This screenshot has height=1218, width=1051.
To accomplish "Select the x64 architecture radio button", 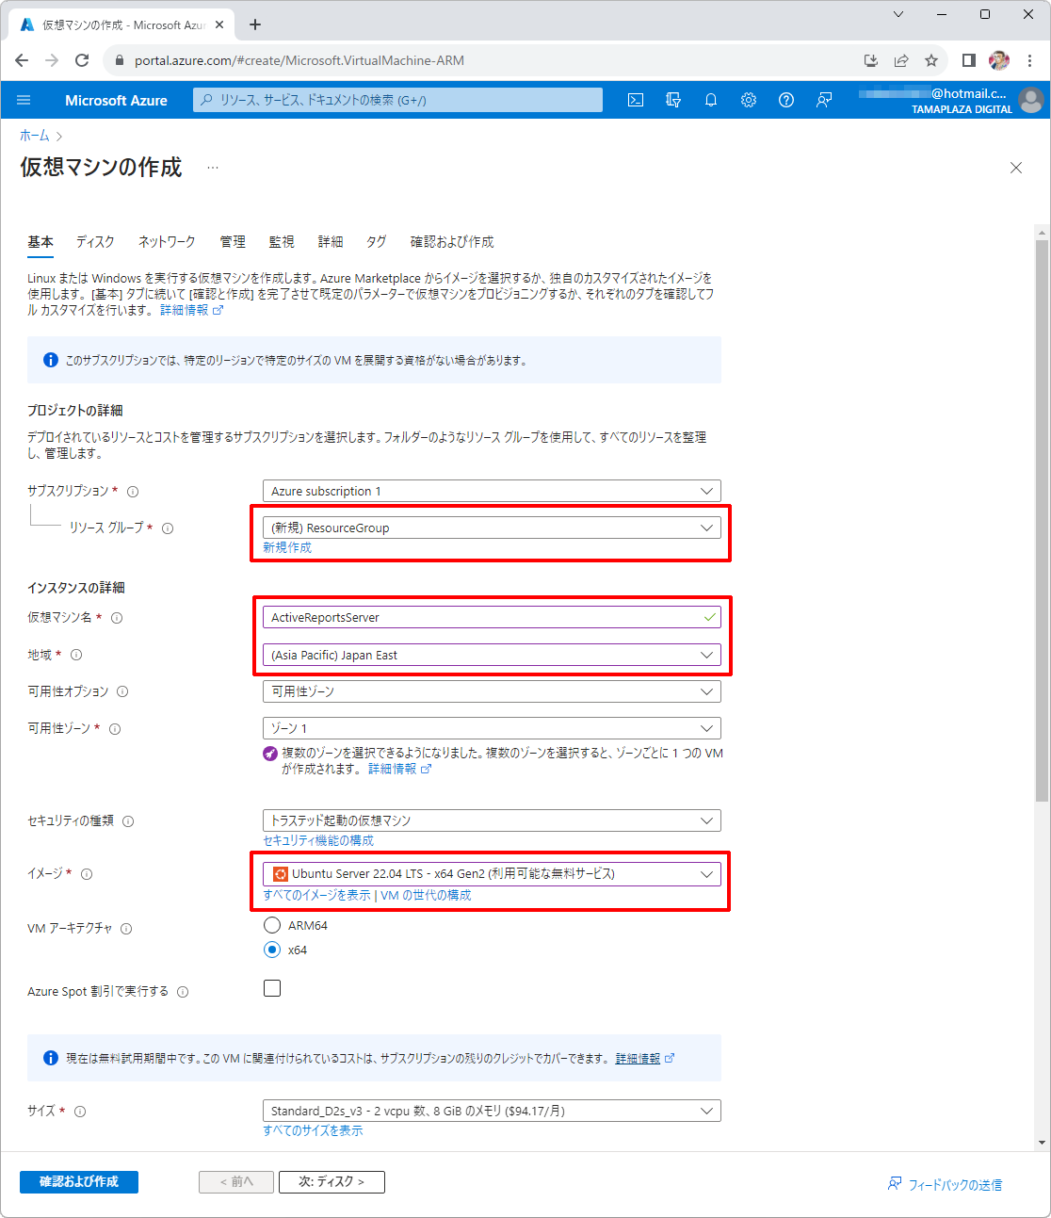I will coord(272,950).
